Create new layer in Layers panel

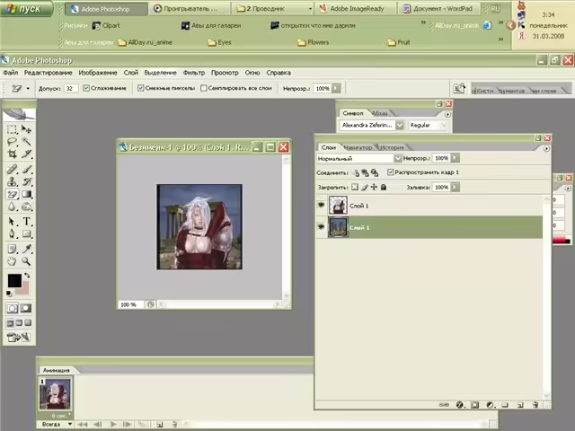(520, 405)
